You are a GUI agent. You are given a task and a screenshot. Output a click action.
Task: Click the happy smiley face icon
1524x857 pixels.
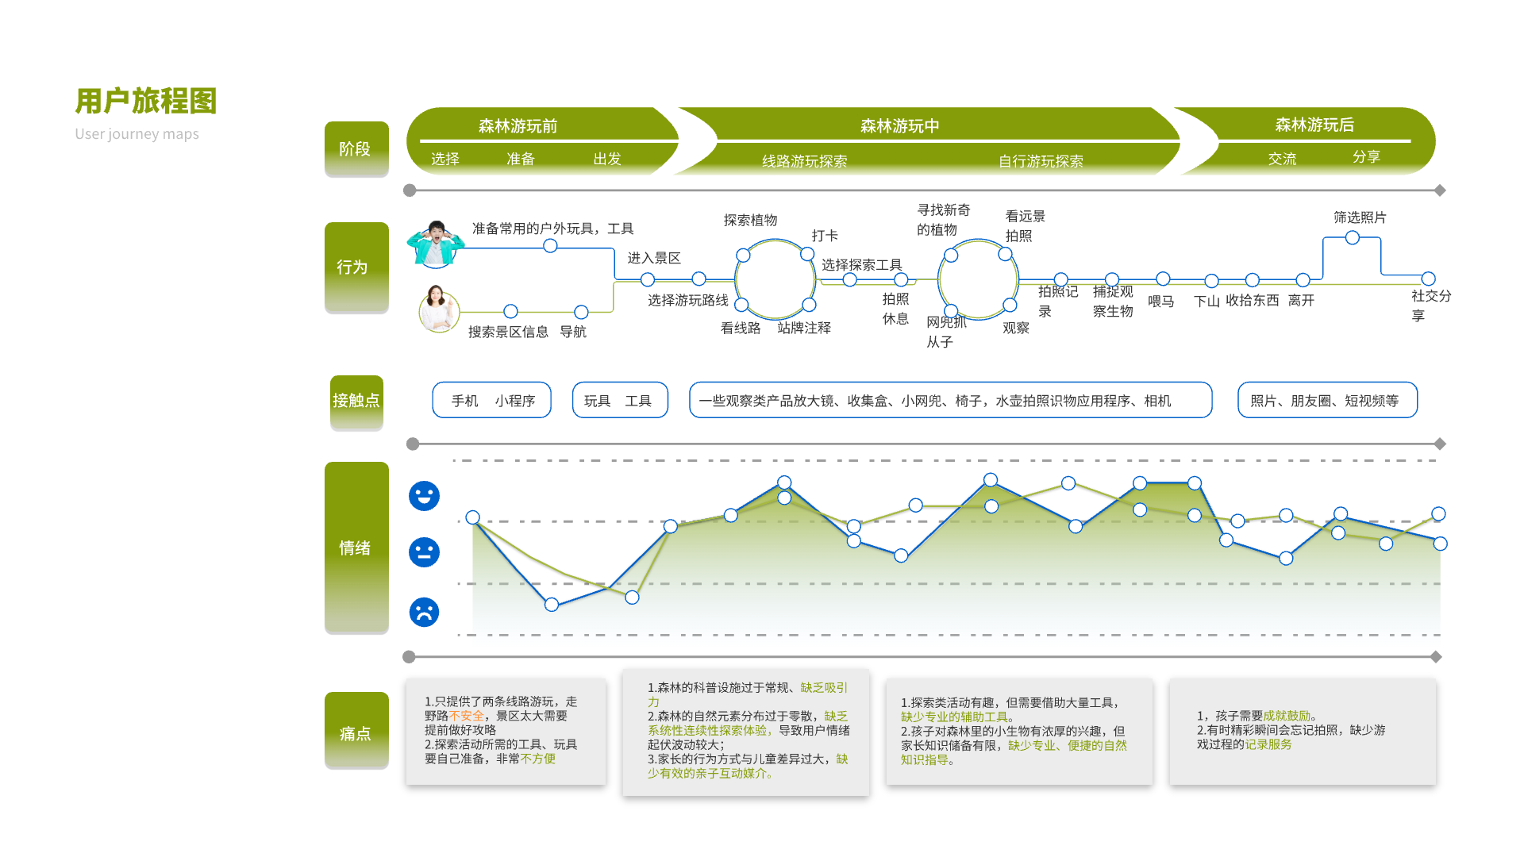pos(424,496)
